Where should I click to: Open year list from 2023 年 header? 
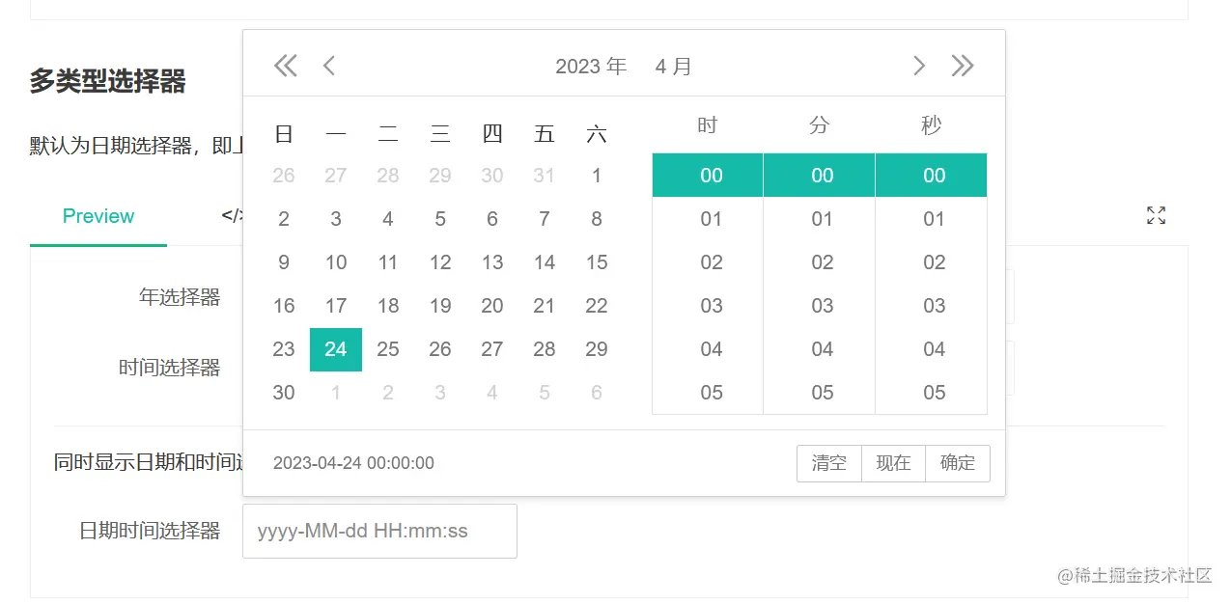tap(591, 67)
